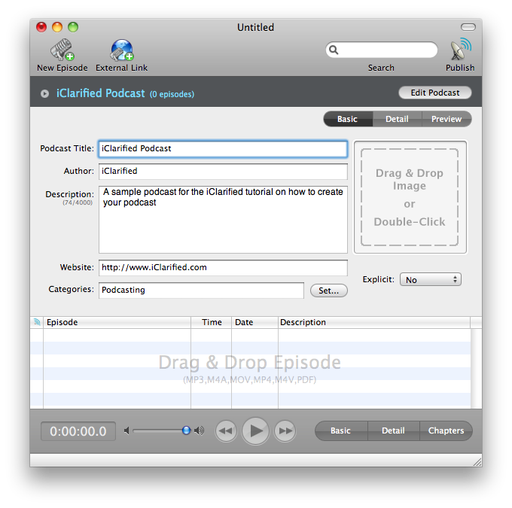Publish the podcast using the satellite dish icon
Viewport: 512px width, 508px height.
coord(460,50)
